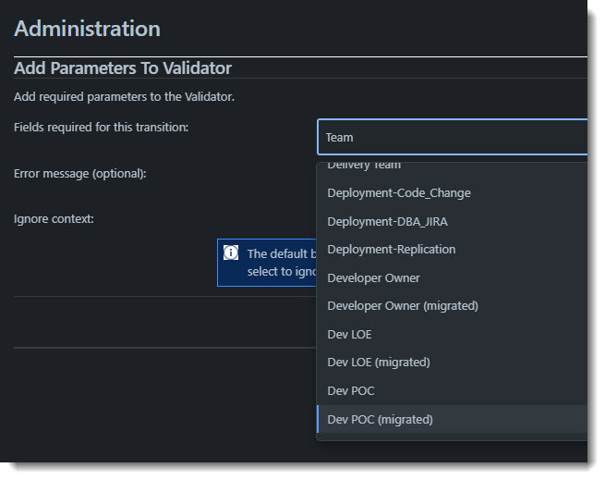Select Dev LOE from dropdown list
The image size is (605, 480).
coord(453,334)
